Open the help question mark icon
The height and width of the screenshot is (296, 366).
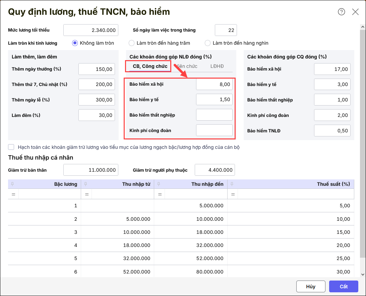(341, 12)
